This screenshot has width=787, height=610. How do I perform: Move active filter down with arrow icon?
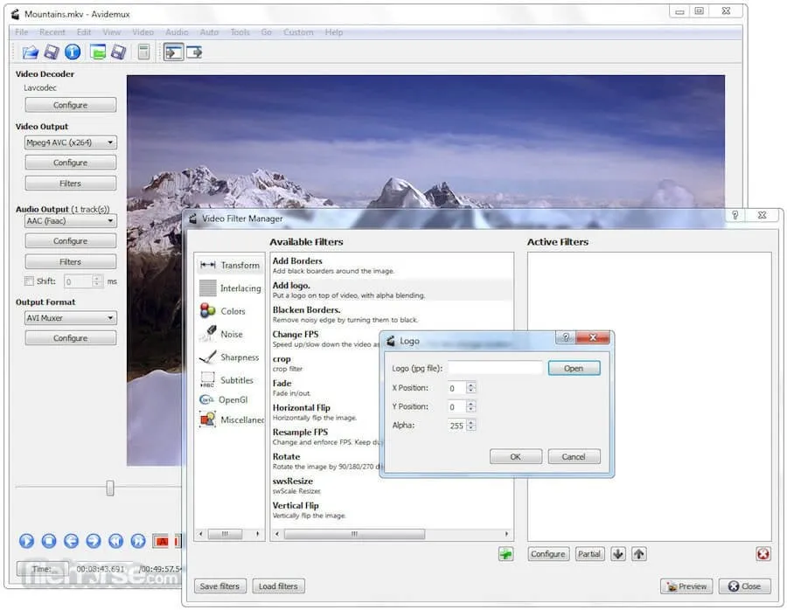(x=618, y=554)
